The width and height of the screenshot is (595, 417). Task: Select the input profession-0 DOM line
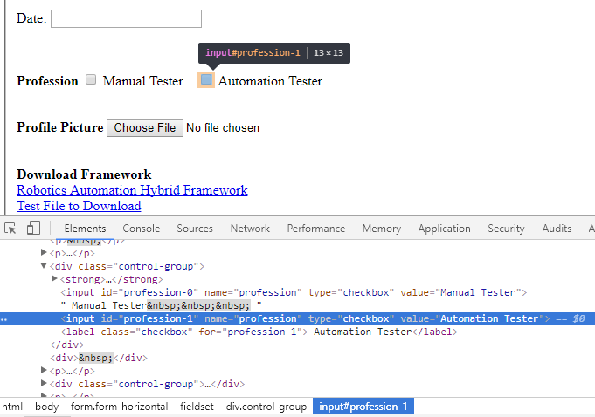[x=294, y=292]
